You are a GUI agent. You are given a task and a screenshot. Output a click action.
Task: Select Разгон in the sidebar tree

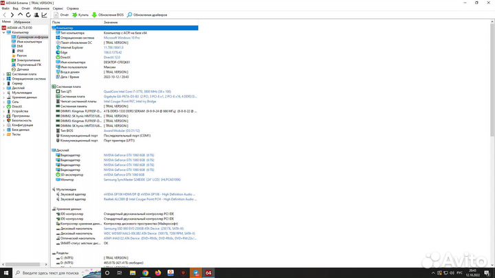[22, 55]
